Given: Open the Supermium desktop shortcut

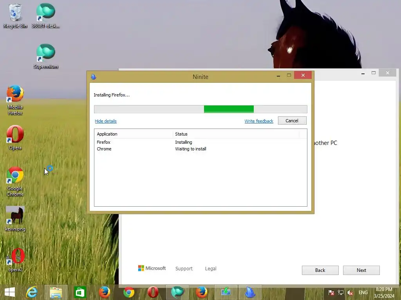Looking at the screenshot, I should pyautogui.click(x=45, y=56).
